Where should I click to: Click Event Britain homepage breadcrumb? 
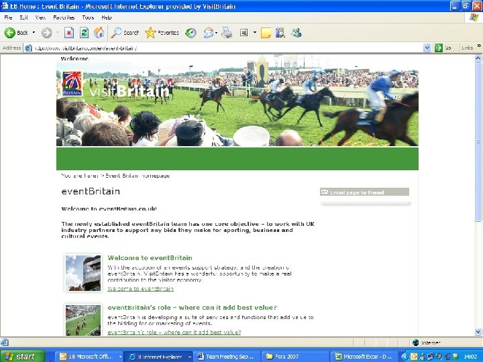[138, 176]
